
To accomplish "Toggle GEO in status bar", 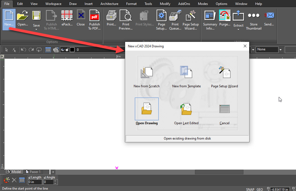I will (x=260, y=189).
